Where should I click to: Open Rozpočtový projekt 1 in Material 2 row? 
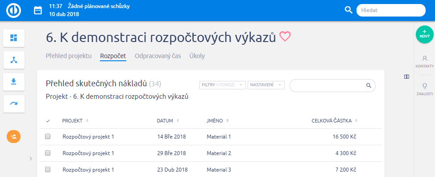pyautogui.click(x=88, y=153)
